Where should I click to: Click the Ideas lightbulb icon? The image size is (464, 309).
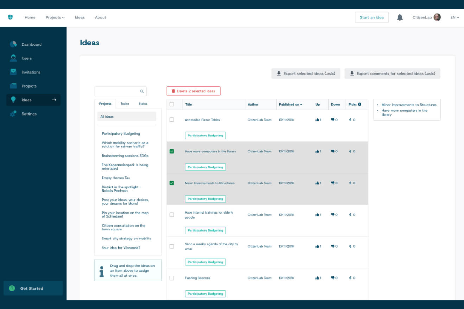point(13,100)
